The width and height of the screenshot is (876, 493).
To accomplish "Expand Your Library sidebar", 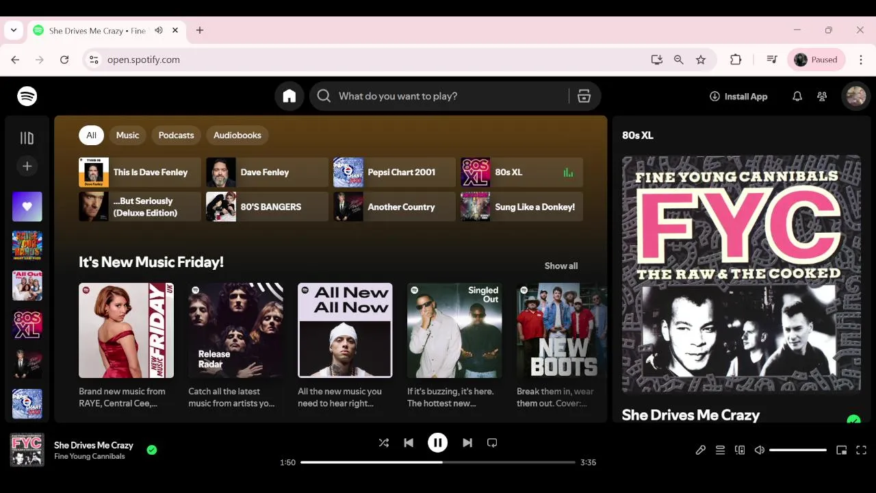I will [x=27, y=138].
